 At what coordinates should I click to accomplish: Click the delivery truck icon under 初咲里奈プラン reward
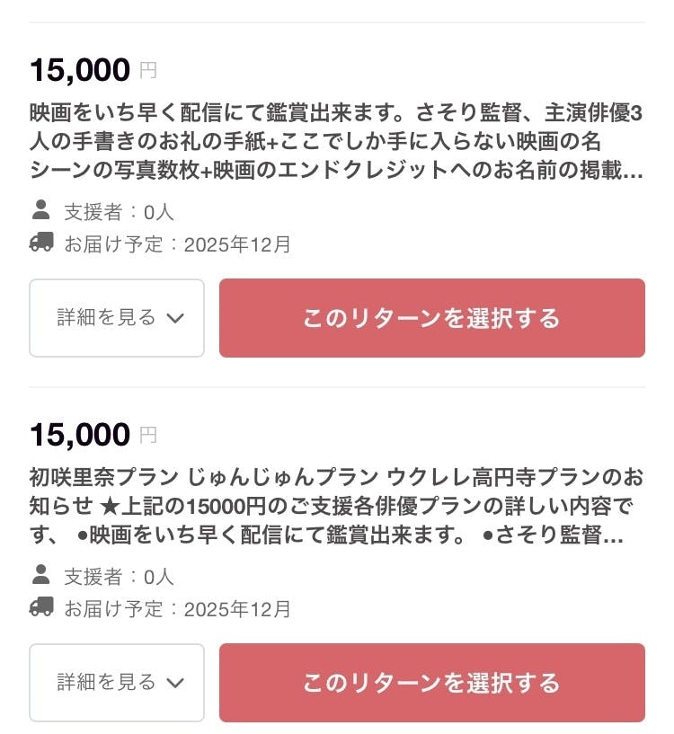coord(41,607)
